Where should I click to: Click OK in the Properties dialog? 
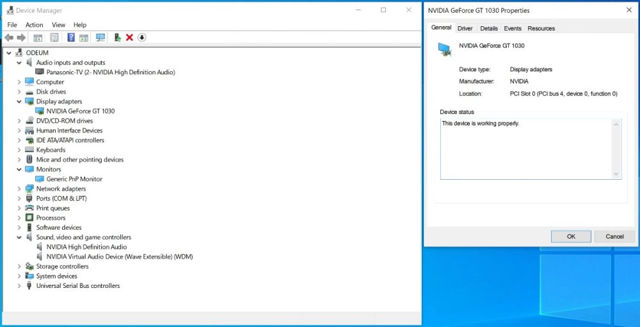[x=571, y=236]
